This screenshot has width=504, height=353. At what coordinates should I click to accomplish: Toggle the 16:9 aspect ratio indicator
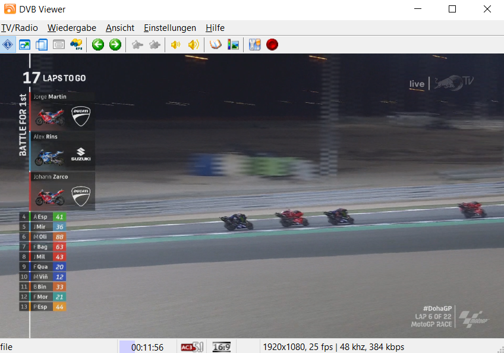pyautogui.click(x=222, y=347)
